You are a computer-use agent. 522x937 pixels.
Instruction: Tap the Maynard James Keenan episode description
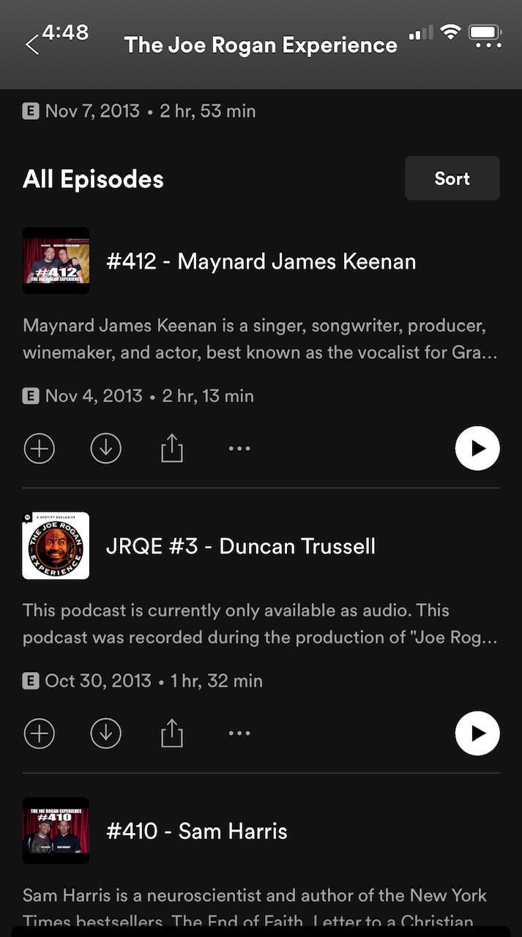[261, 339]
